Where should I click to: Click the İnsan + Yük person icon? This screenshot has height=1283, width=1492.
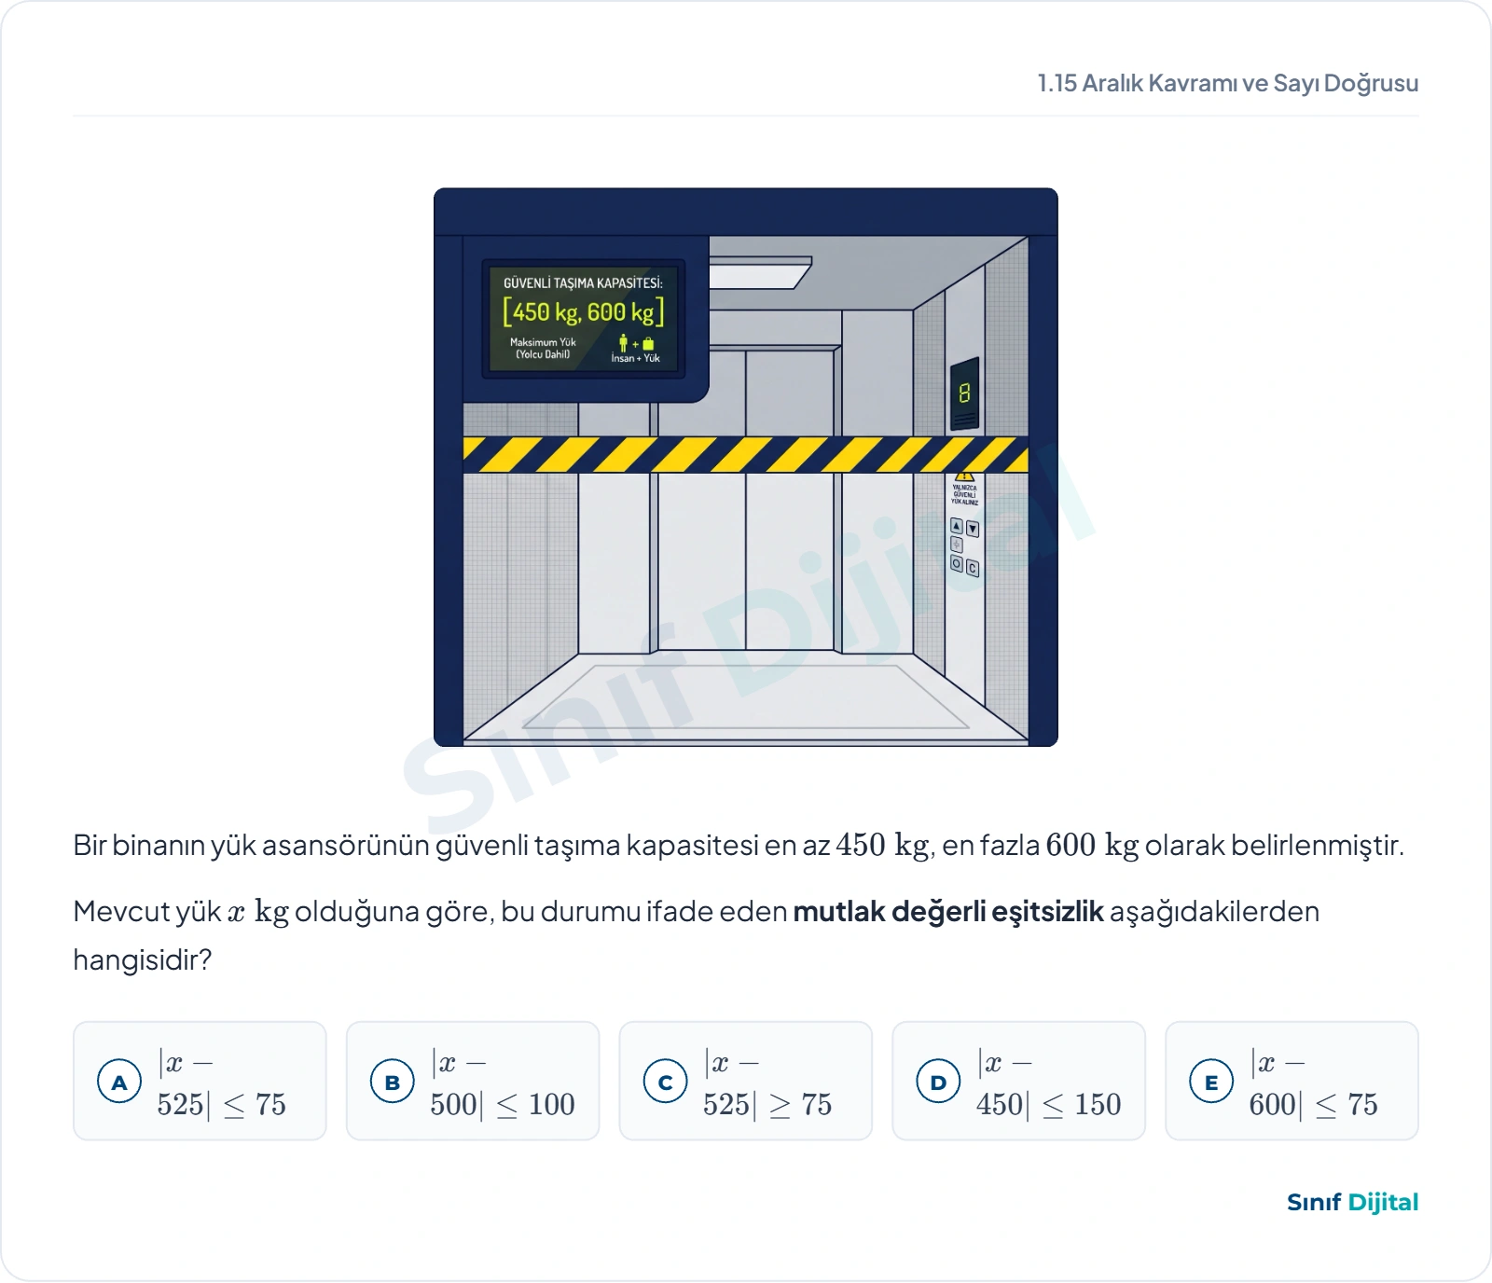(623, 344)
